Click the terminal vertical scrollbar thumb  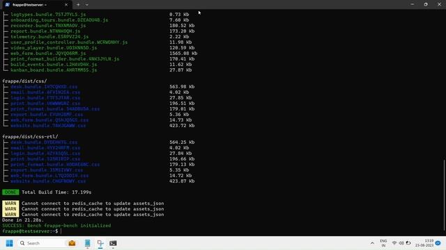click(444, 195)
